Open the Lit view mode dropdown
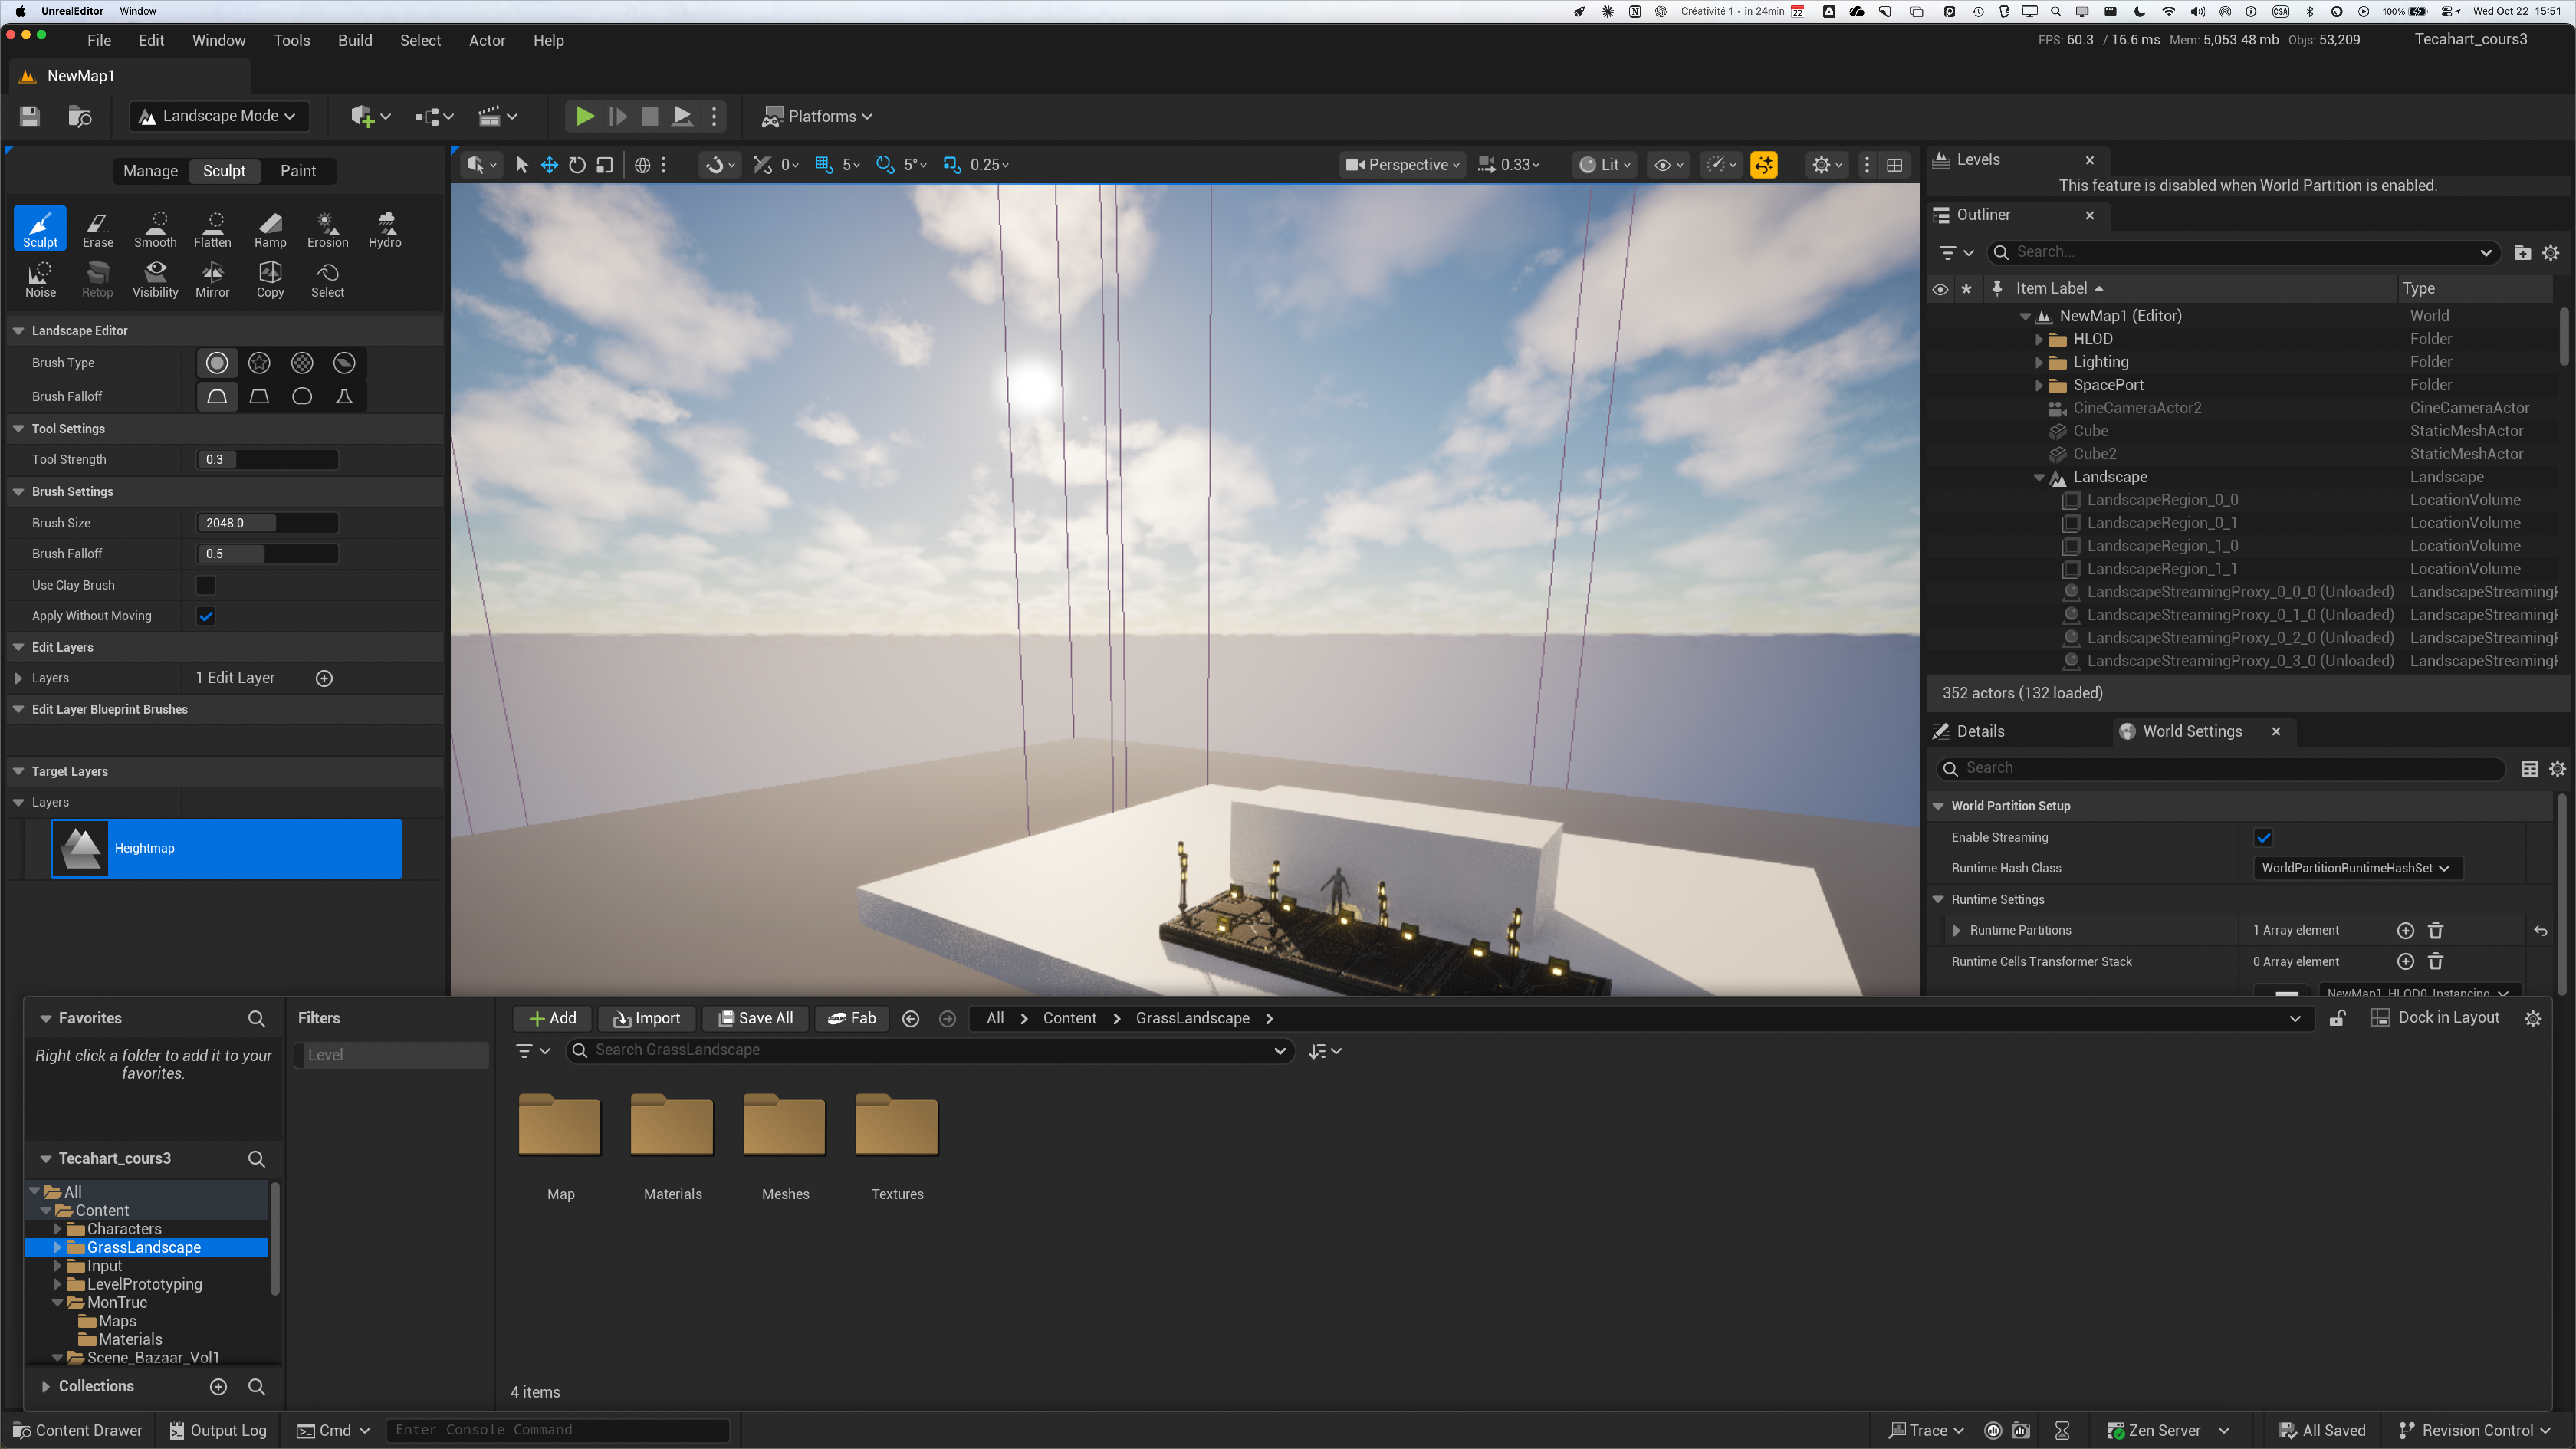This screenshot has width=2576, height=1449. (1604, 165)
